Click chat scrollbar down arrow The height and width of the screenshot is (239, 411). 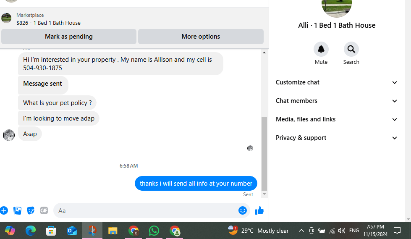[264, 194]
